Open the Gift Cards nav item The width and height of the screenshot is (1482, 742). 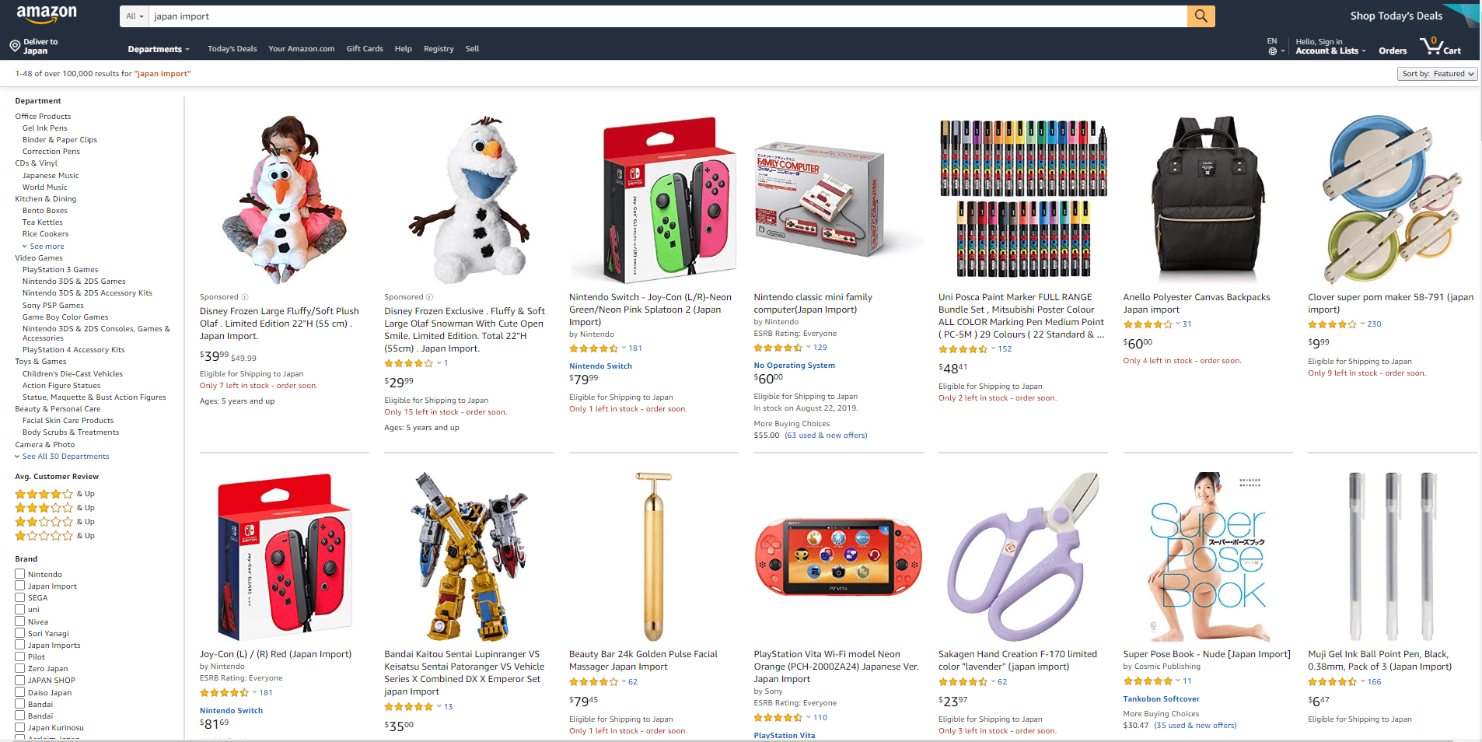click(x=365, y=49)
